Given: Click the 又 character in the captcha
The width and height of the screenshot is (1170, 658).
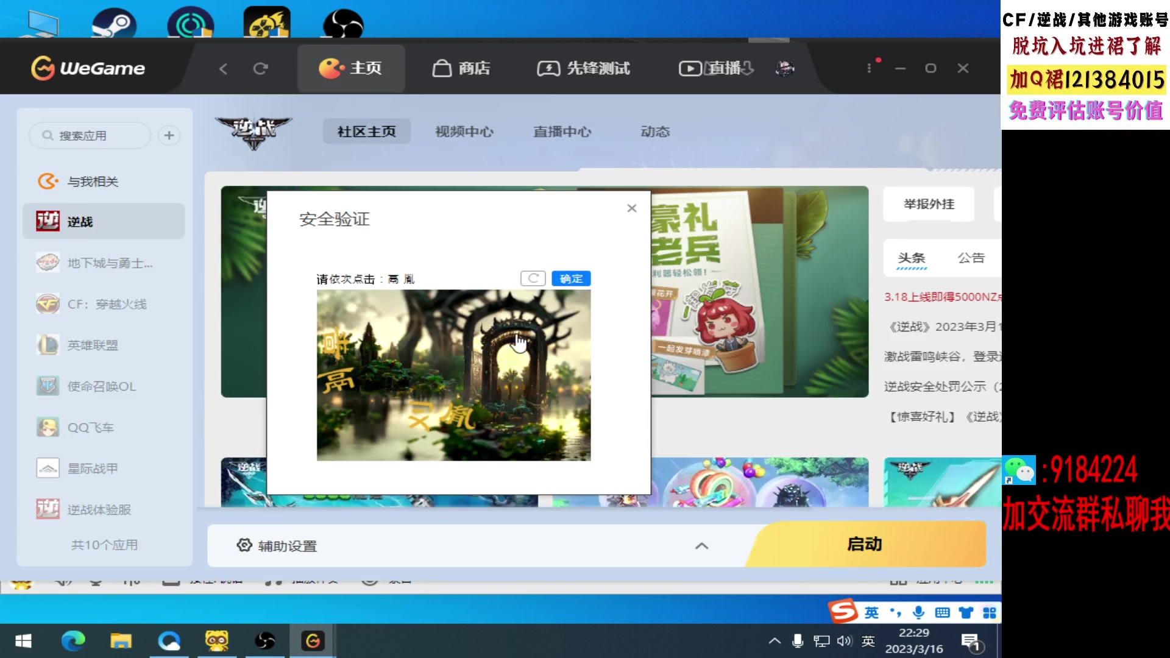Looking at the screenshot, I should coord(422,415).
